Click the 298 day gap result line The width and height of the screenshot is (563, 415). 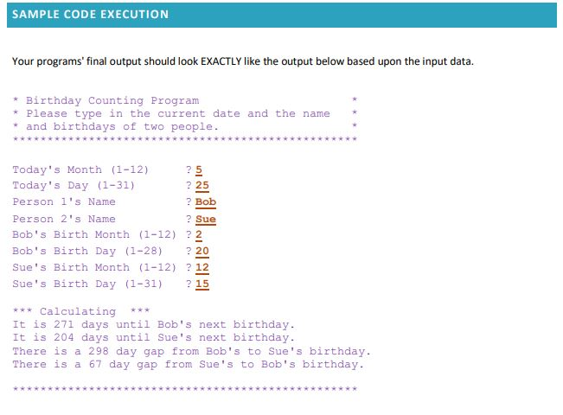(191, 351)
